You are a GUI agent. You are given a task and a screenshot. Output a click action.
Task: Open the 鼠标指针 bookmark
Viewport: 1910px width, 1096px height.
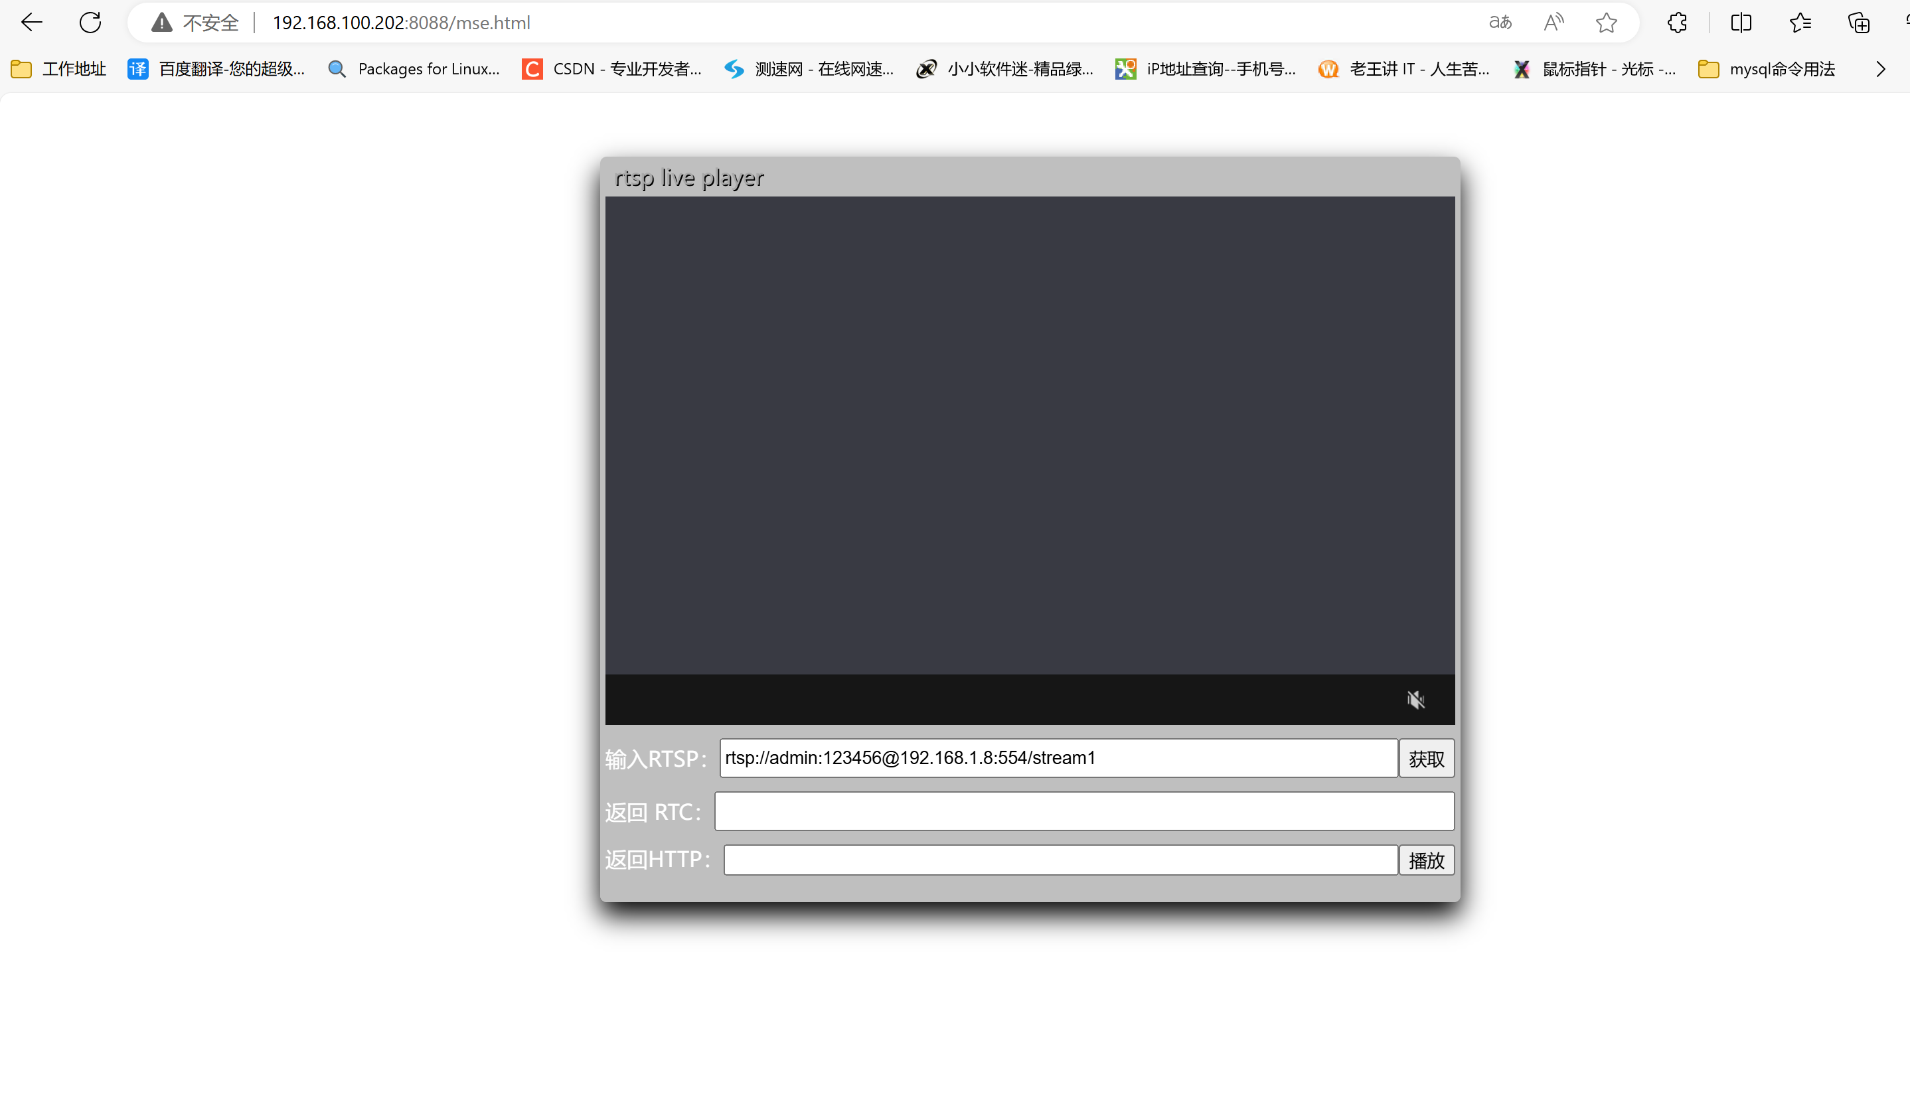pyautogui.click(x=1595, y=69)
